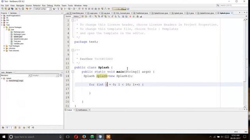This screenshot has width=250, height=140.
Task: Toggle Sort by Name in Navigator
Action: (x=29, y=128)
